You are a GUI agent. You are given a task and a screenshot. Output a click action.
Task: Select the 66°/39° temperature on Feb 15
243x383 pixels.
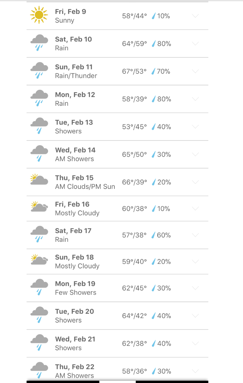pyautogui.click(x=134, y=182)
